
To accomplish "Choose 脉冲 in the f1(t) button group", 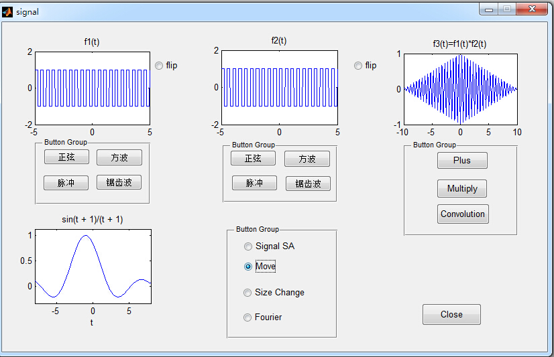I will point(66,183).
